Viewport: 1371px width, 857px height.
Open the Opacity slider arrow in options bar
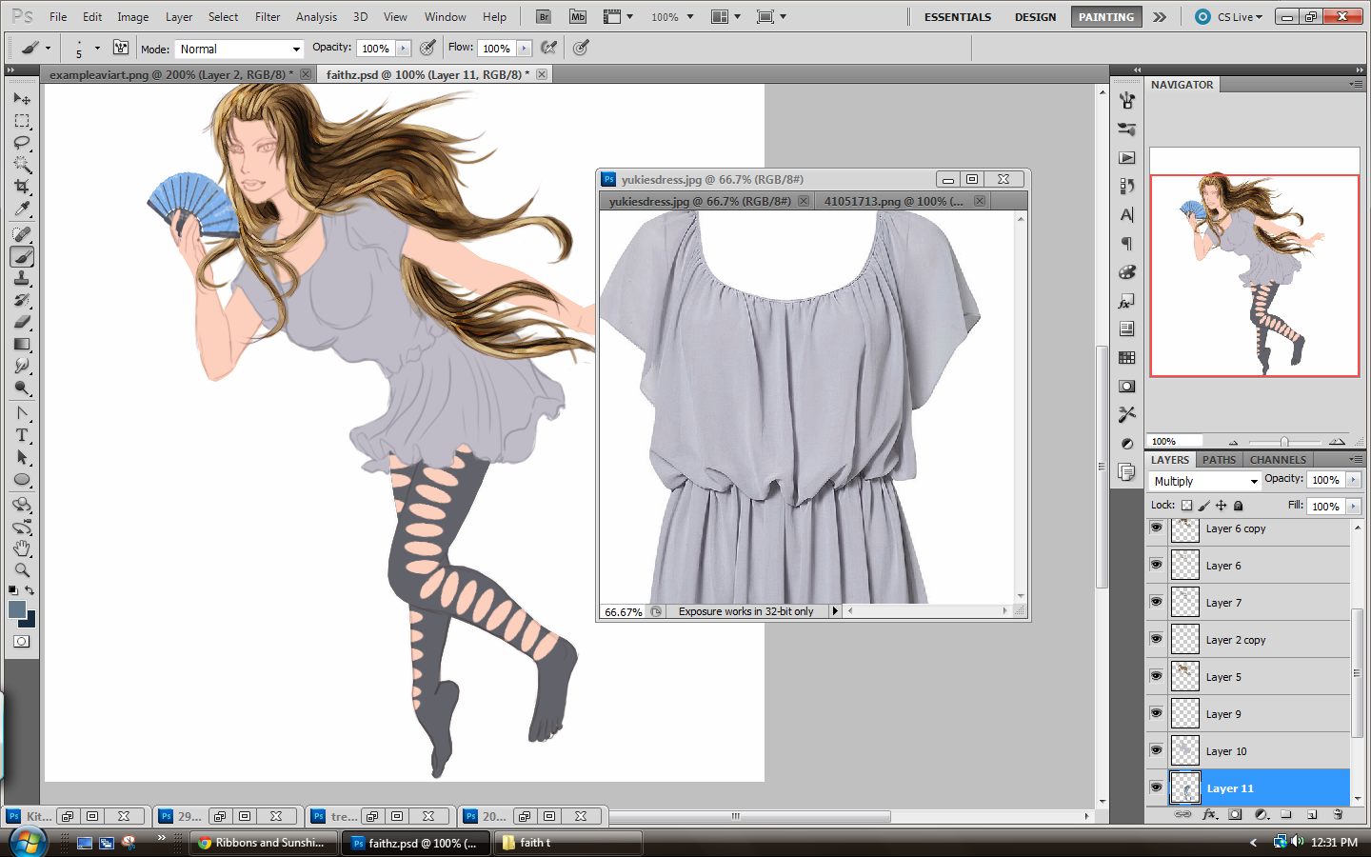pyautogui.click(x=403, y=49)
